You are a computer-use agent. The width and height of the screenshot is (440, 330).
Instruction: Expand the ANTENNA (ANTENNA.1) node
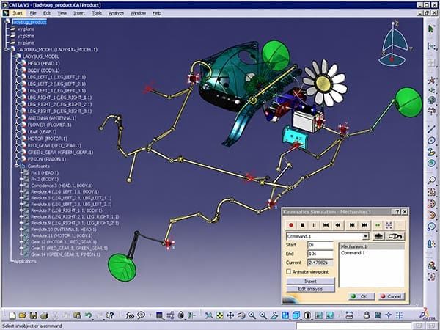pyautogui.click(x=17, y=118)
